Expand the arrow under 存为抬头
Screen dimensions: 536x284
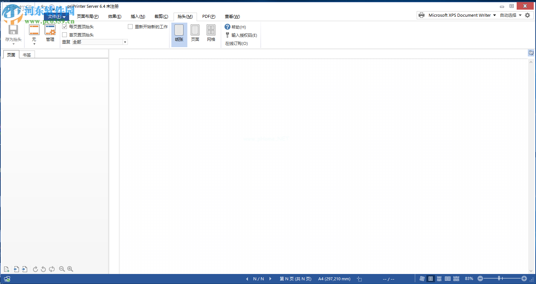click(x=13, y=44)
